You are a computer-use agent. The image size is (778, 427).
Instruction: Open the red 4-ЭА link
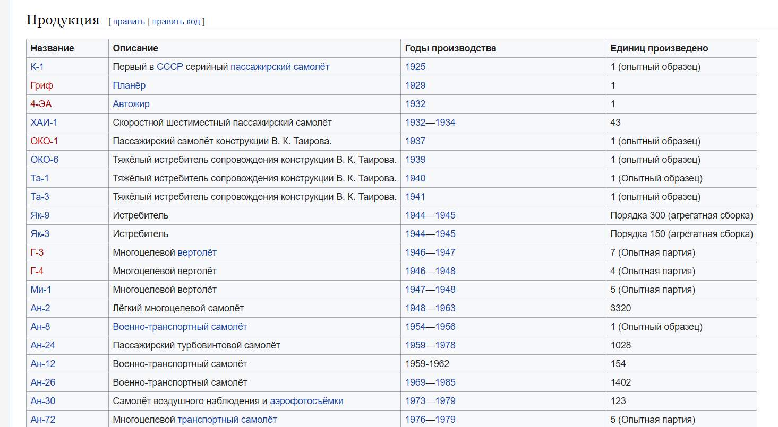tap(41, 104)
